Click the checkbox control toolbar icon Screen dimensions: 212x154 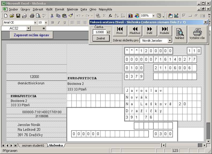point(184,16)
